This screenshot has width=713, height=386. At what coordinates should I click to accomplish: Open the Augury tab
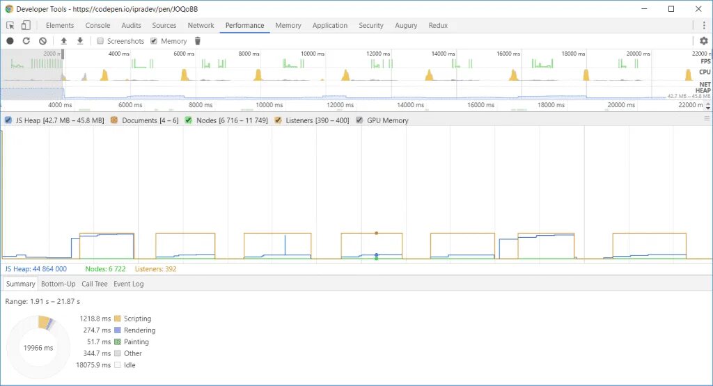point(406,26)
